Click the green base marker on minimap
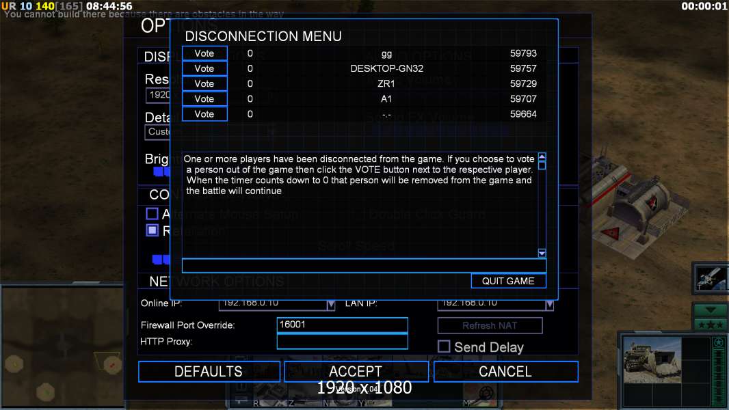Screen dimensions: 729x410 46,392
